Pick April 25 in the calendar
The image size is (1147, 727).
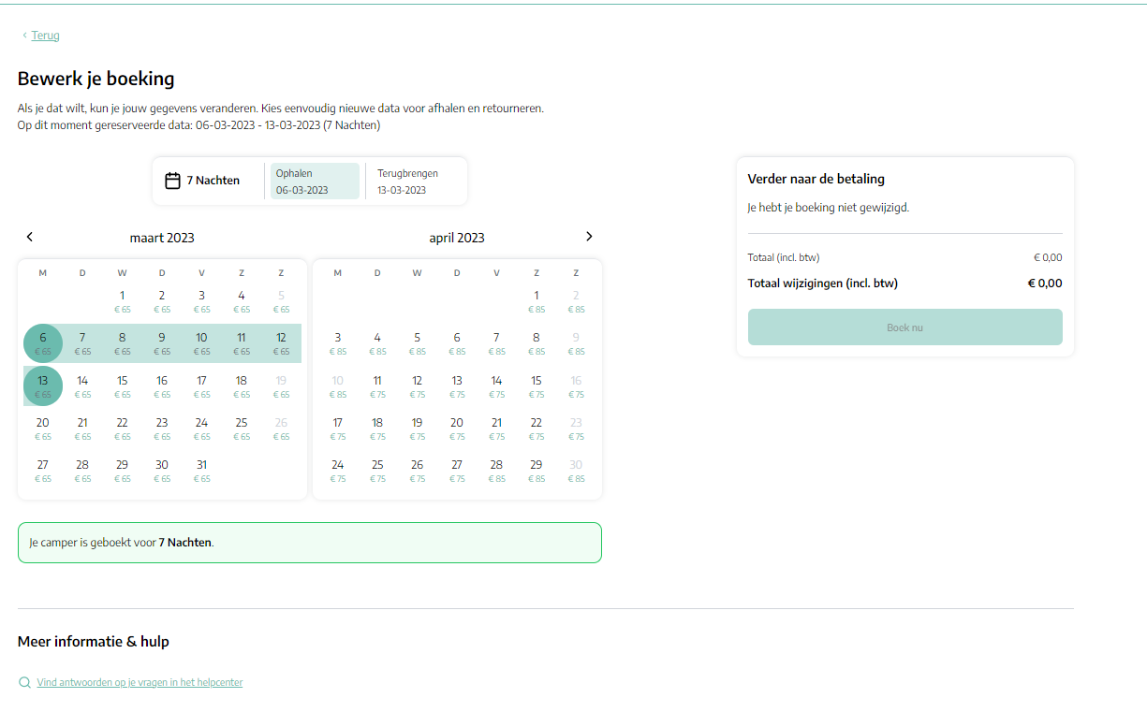click(x=377, y=471)
